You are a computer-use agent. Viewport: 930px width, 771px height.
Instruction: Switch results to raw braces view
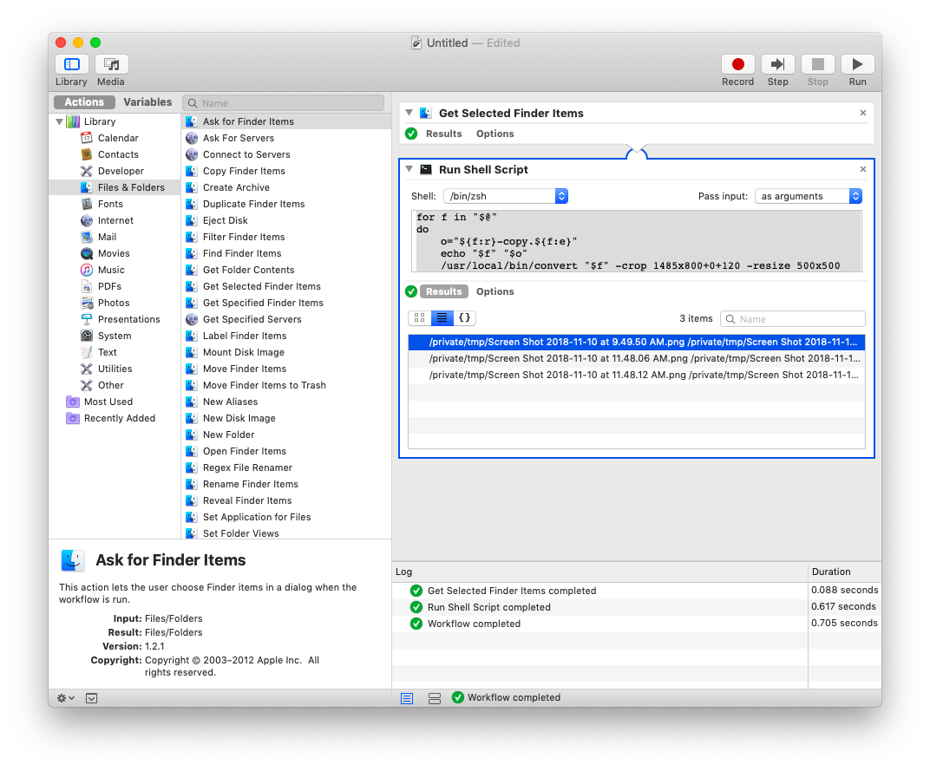464,318
